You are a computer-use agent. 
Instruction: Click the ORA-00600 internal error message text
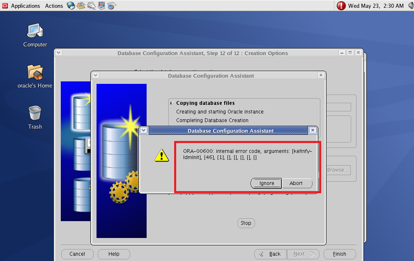pyautogui.click(x=247, y=154)
